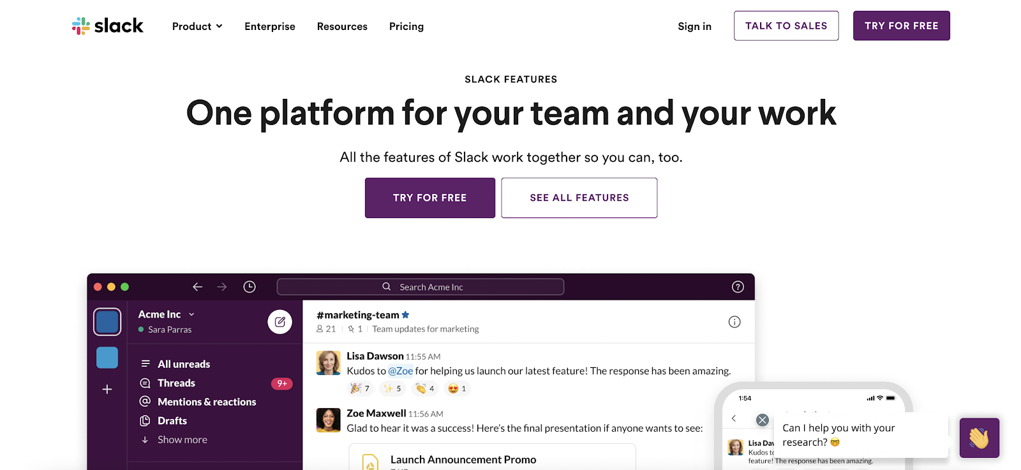The image size is (1021, 470).
Task: Click the #marketing-team channel title
Action: pyautogui.click(x=358, y=315)
